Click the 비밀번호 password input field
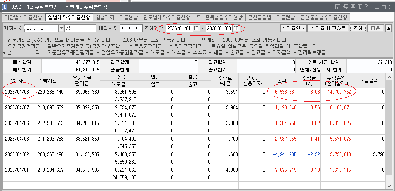 (131, 28)
